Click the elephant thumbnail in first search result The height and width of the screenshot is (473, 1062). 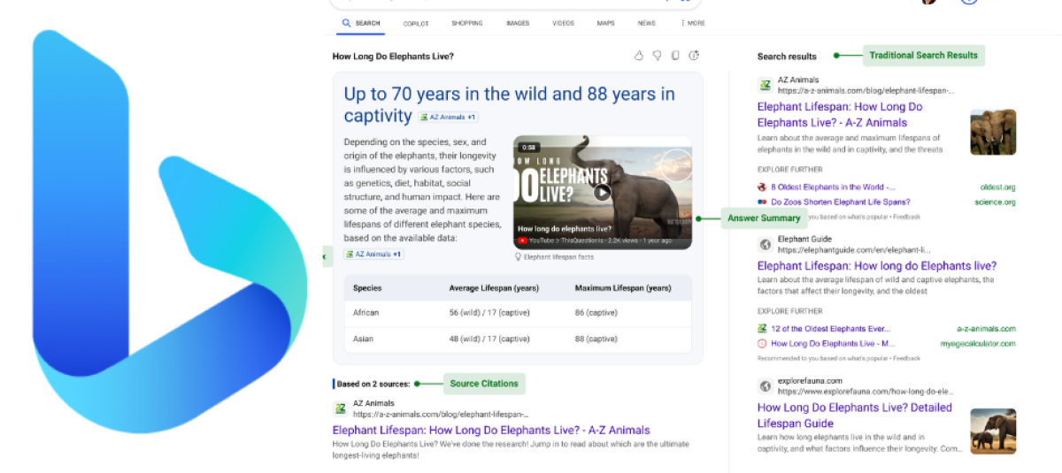point(992,132)
